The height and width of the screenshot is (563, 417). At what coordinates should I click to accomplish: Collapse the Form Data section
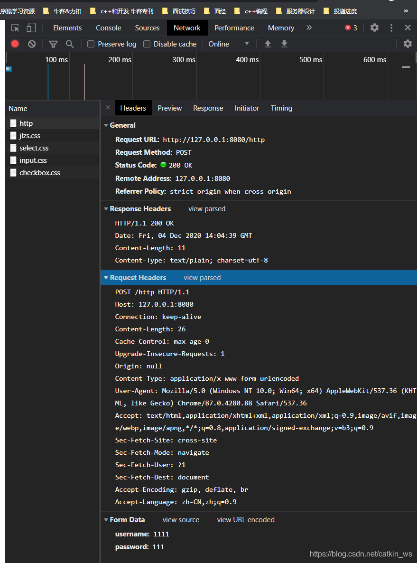pos(106,520)
